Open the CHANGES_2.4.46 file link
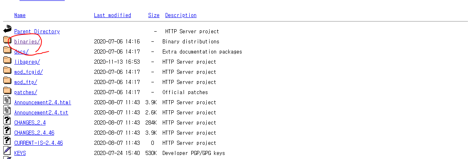This screenshot has width=468, height=159. pos(34,133)
